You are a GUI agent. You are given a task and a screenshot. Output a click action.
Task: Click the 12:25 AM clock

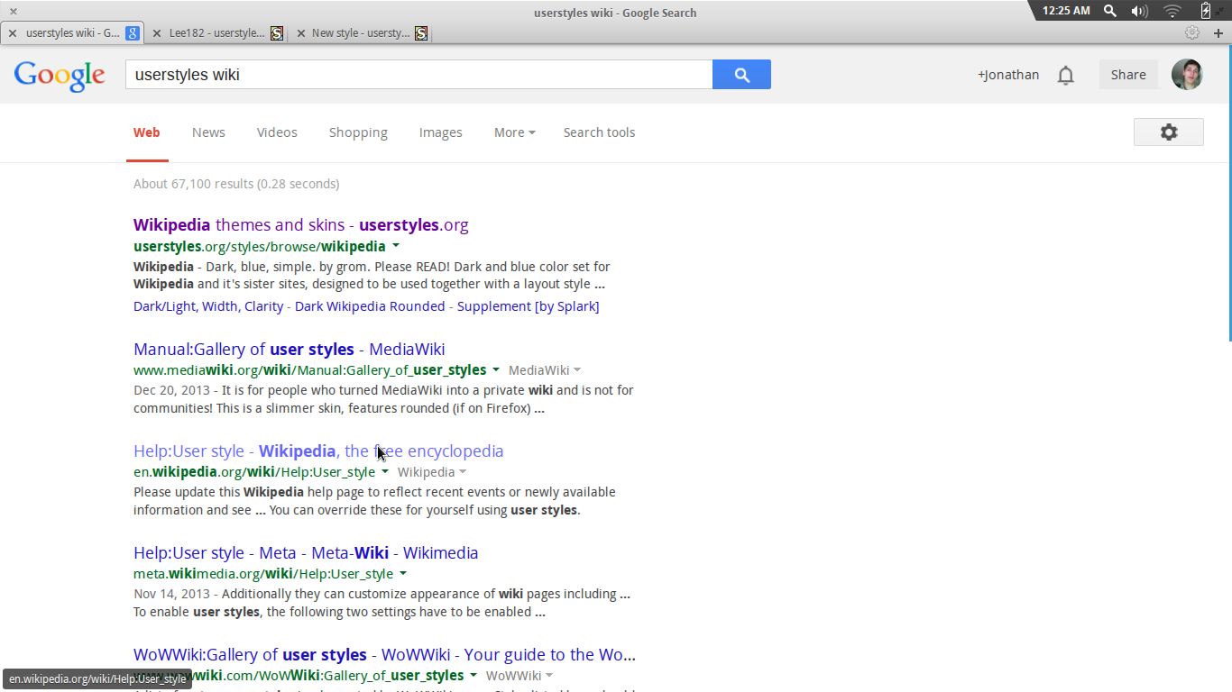(x=1066, y=11)
